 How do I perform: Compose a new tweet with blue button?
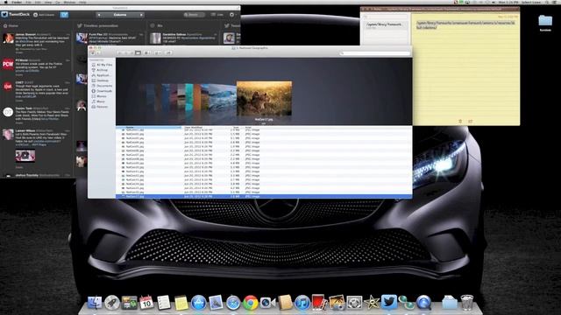[x=64, y=15]
